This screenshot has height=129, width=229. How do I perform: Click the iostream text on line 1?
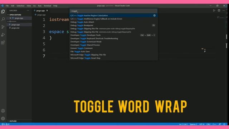coord(59,19)
